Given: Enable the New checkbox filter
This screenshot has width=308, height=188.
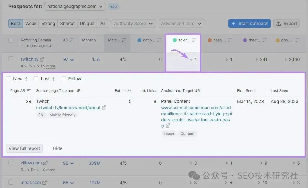Looking at the screenshot, I should coord(9,79).
